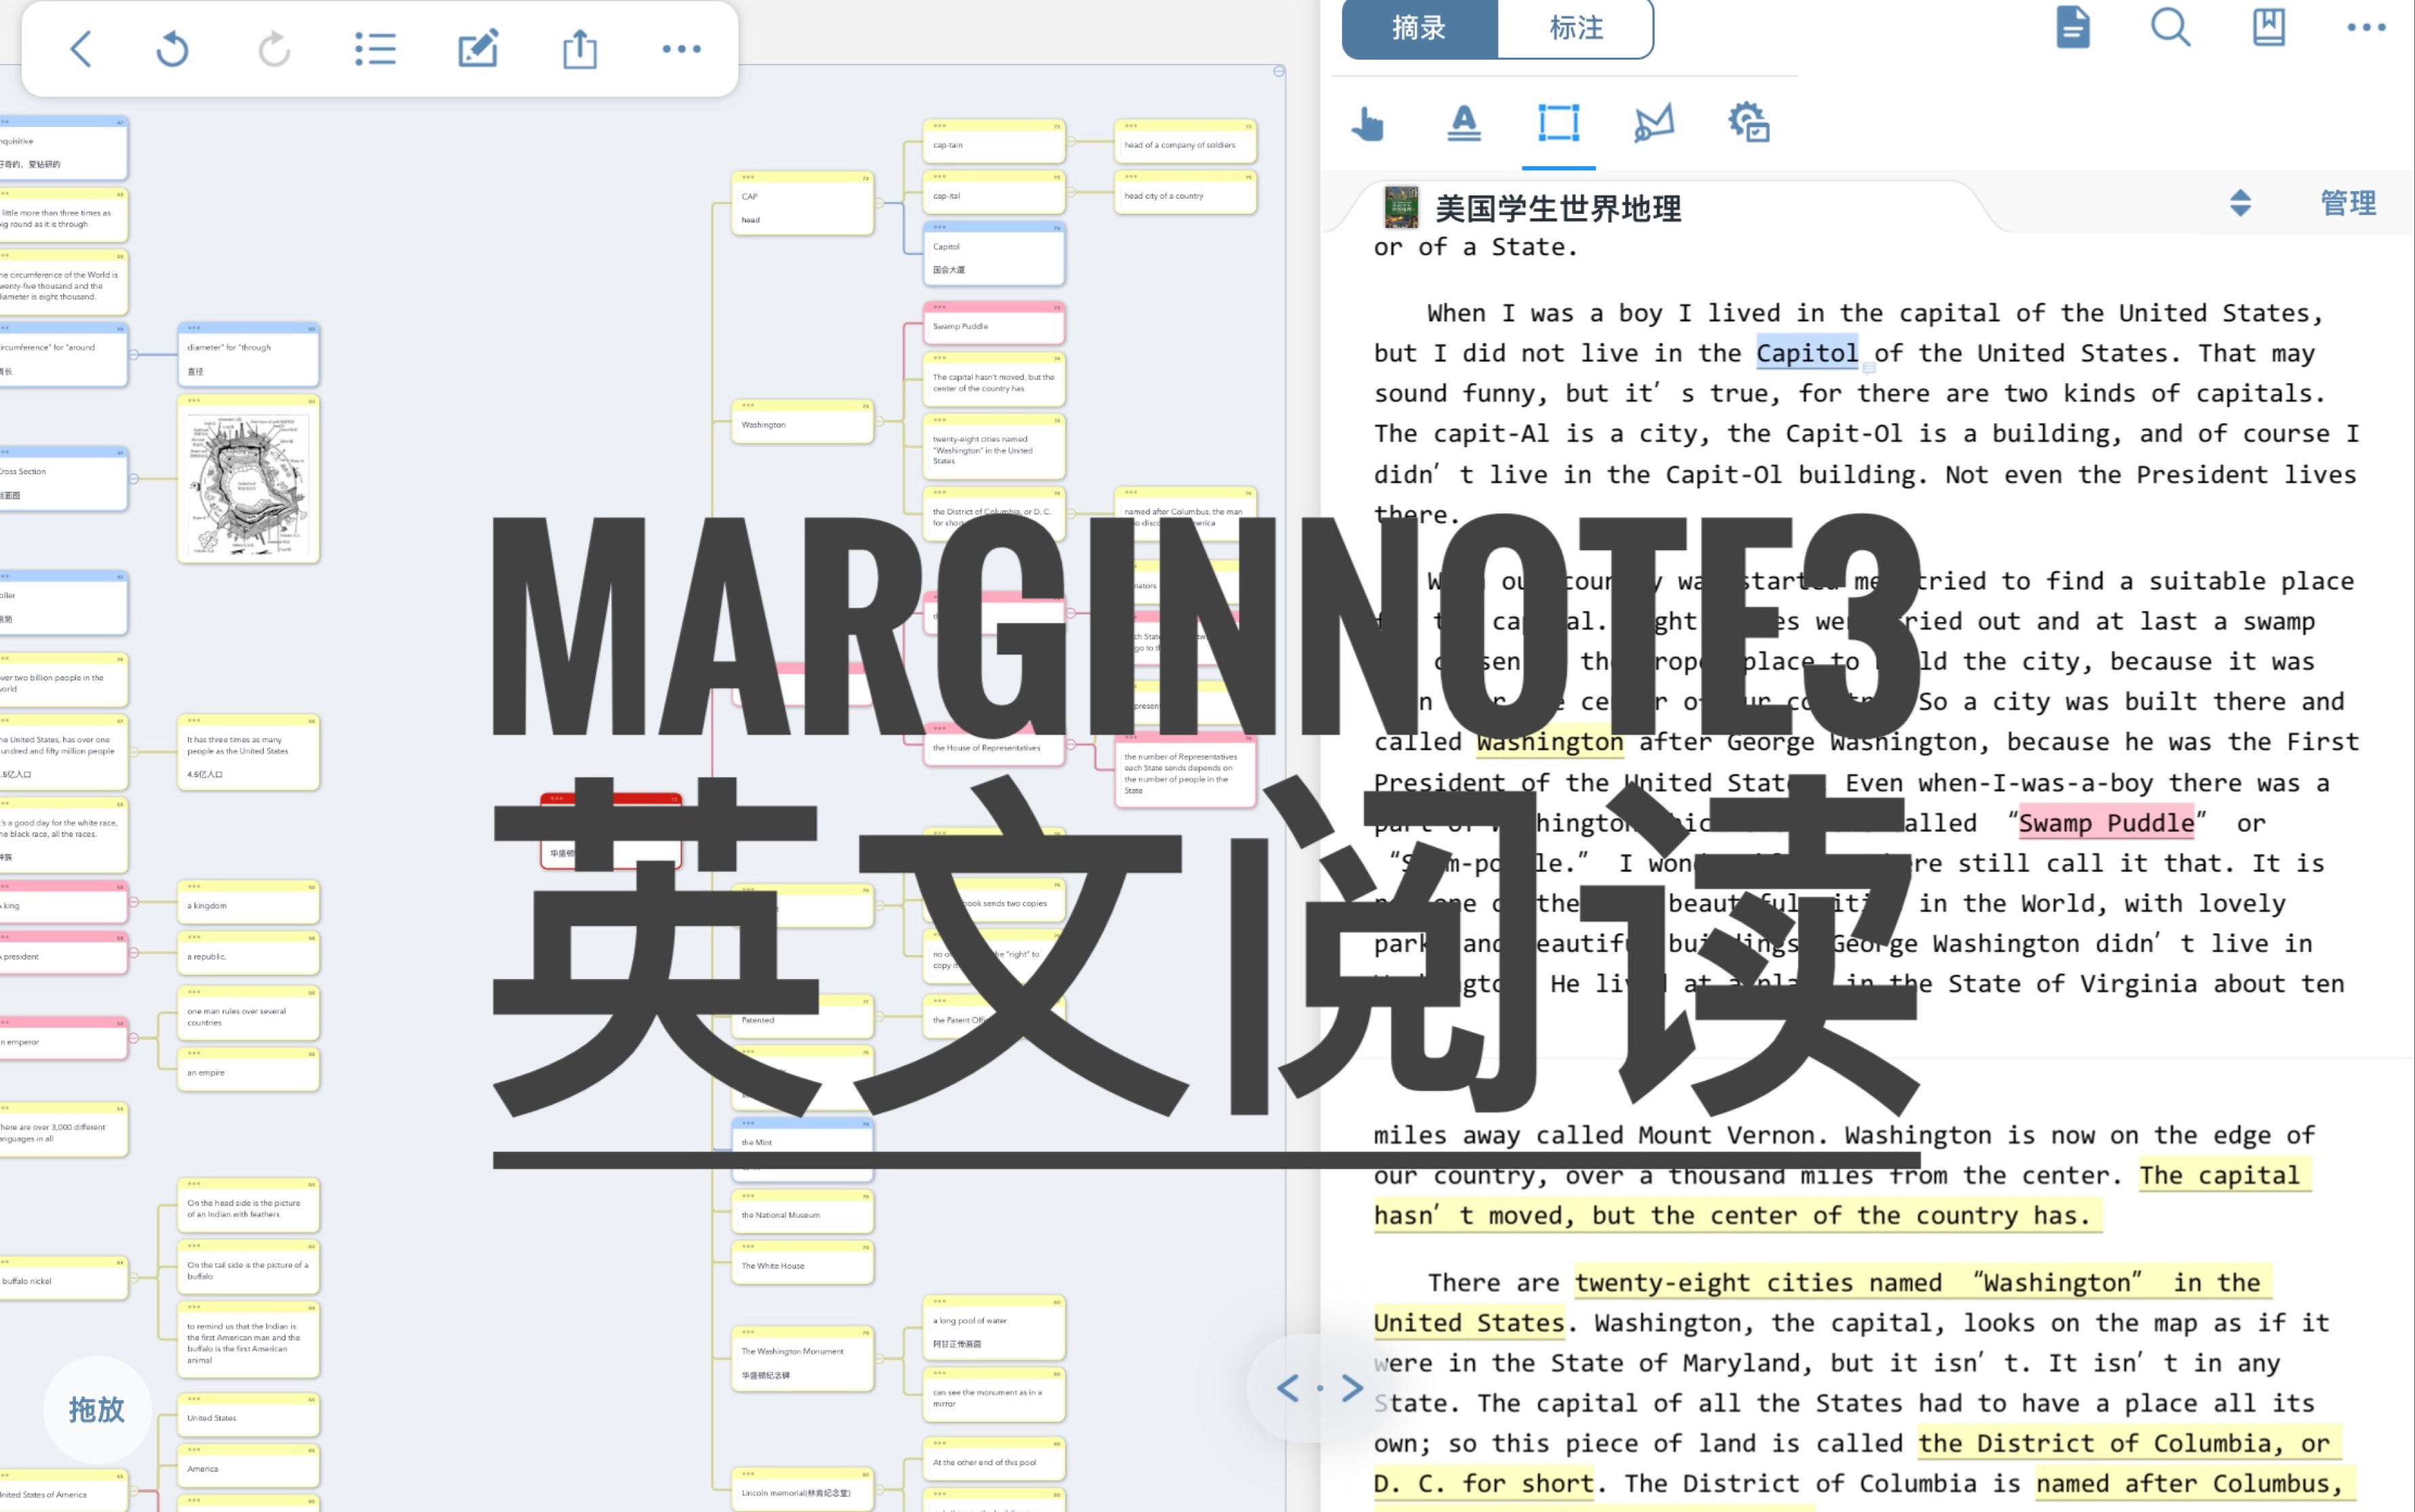Undo the last mind map action

point(173,48)
